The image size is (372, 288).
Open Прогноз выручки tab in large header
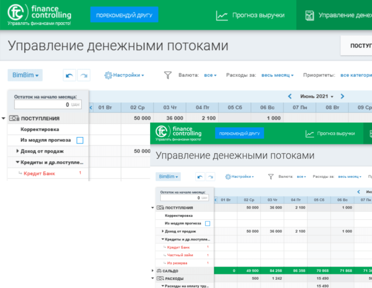(x=250, y=15)
